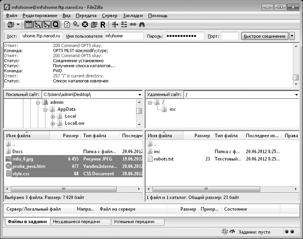The image size is (303, 239).
Task: Open the Файл menu
Action: pyautogui.click(x=11, y=15)
